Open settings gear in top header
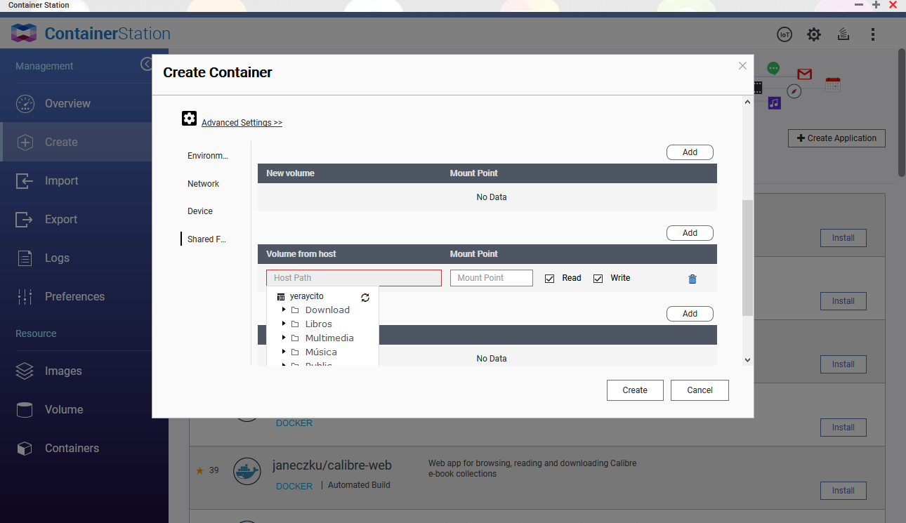This screenshot has height=523, width=906. click(814, 34)
